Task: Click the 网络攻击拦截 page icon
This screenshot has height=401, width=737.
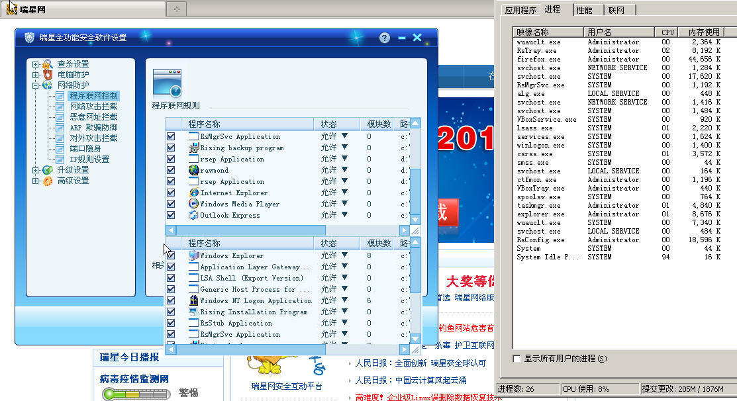Action: 60,107
